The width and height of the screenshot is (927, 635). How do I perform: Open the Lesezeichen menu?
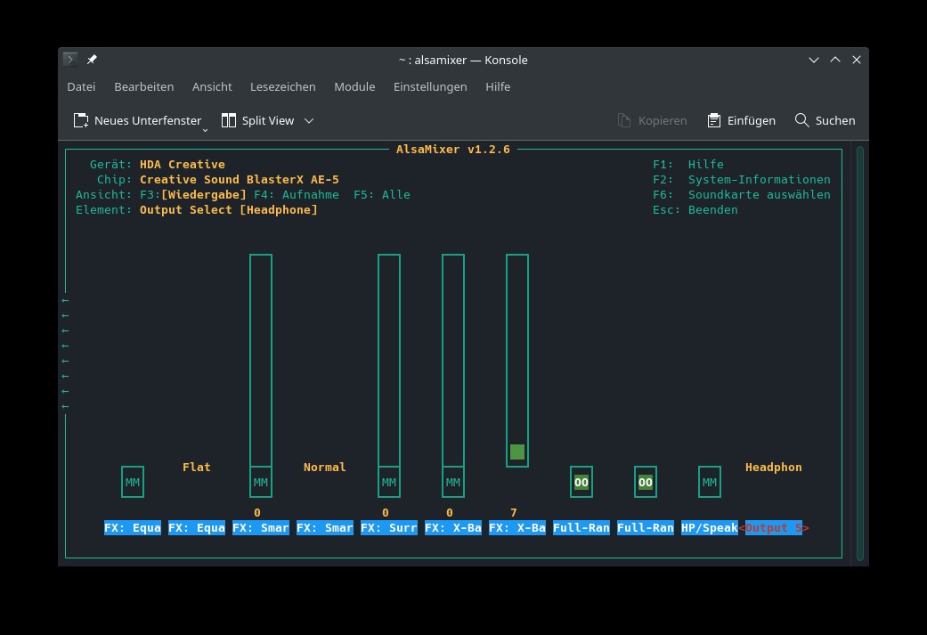282,87
